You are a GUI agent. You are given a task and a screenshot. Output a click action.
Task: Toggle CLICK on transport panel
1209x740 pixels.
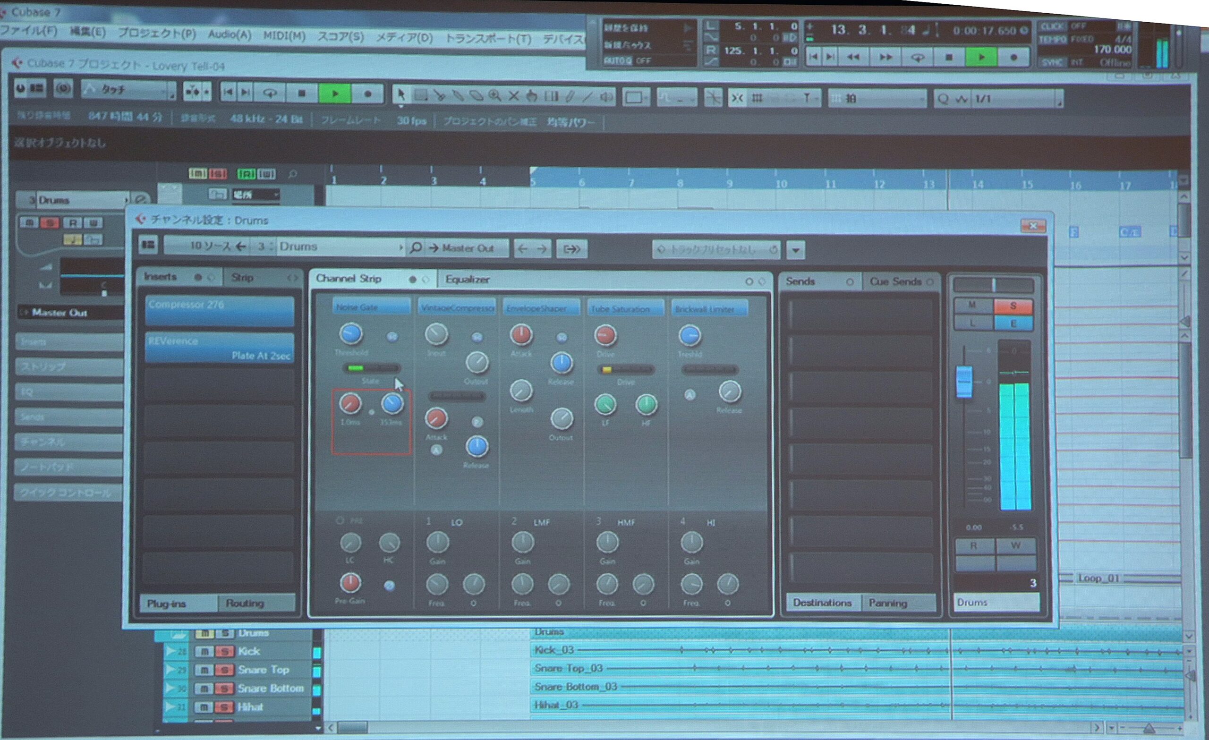(1053, 26)
